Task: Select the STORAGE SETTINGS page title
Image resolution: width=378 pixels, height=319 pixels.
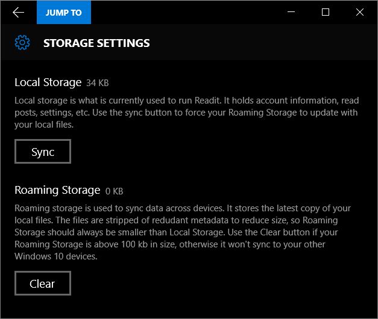Action: click(x=96, y=43)
